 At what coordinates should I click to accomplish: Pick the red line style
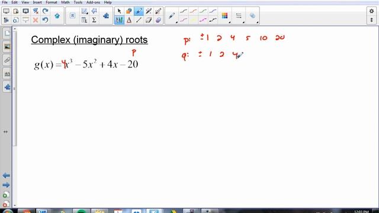(x=193, y=11)
